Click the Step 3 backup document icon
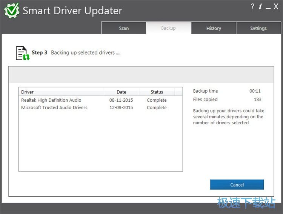Viewport: 283px width, 214px height. (x=22, y=53)
